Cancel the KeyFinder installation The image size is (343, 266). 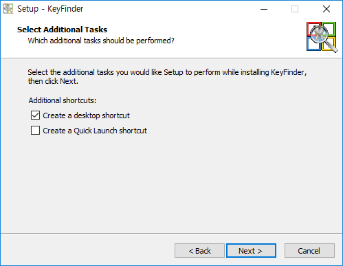click(x=309, y=251)
